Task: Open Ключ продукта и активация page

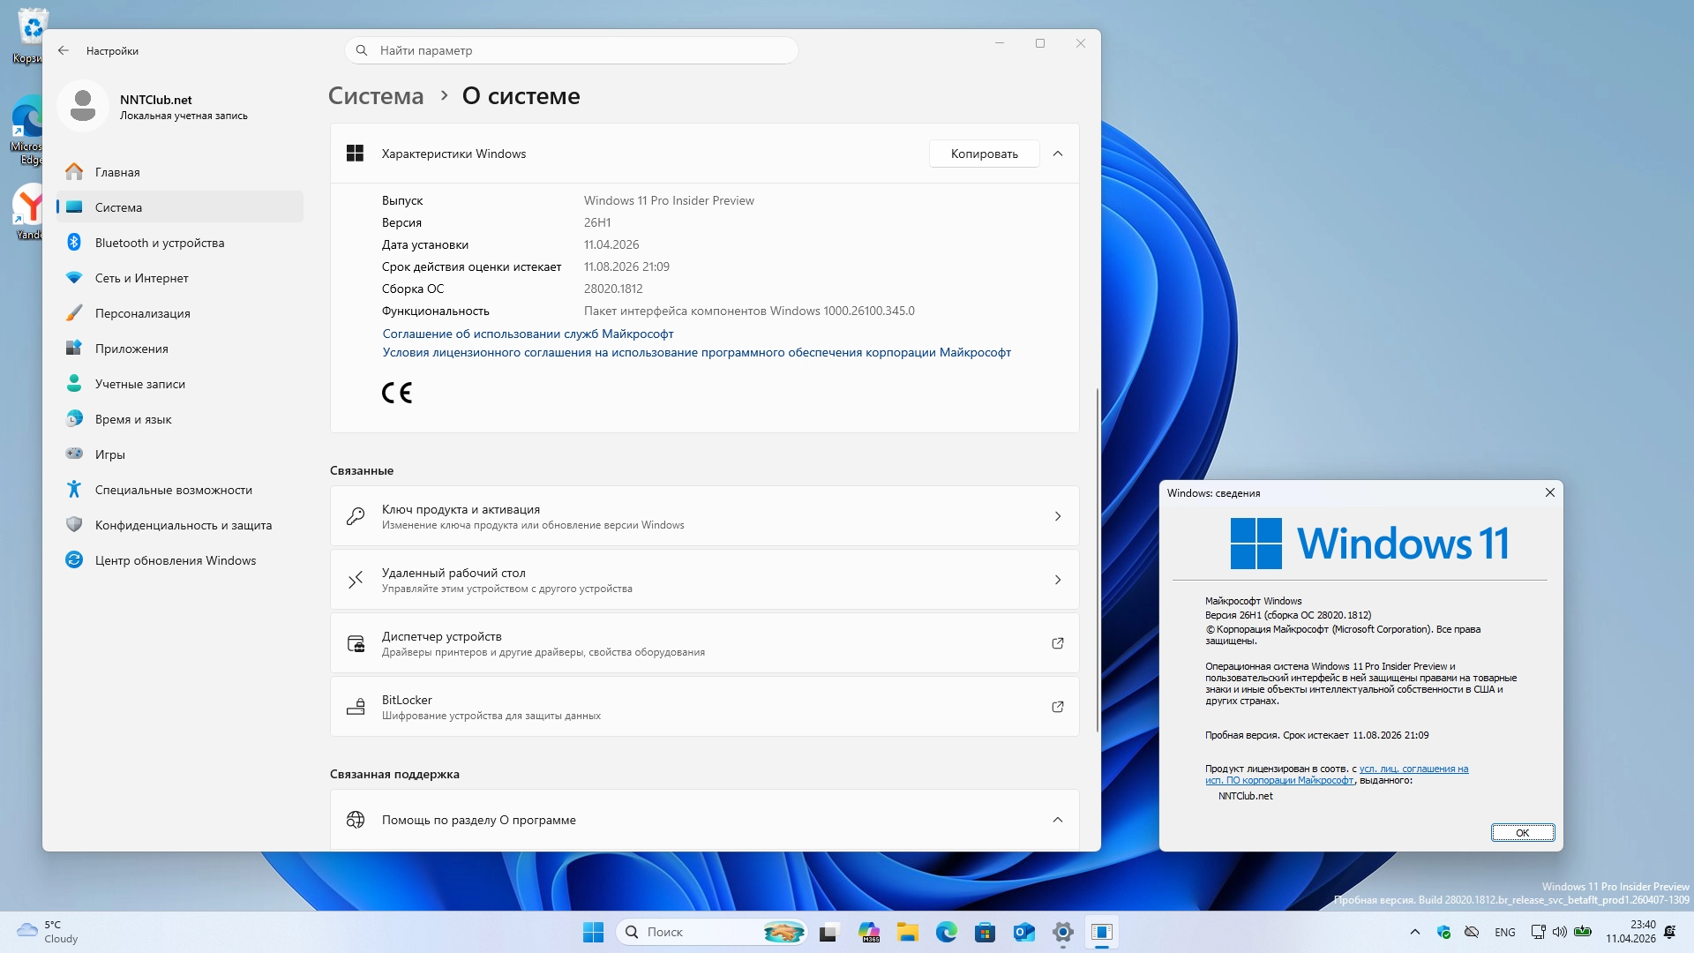Action: [704, 516]
